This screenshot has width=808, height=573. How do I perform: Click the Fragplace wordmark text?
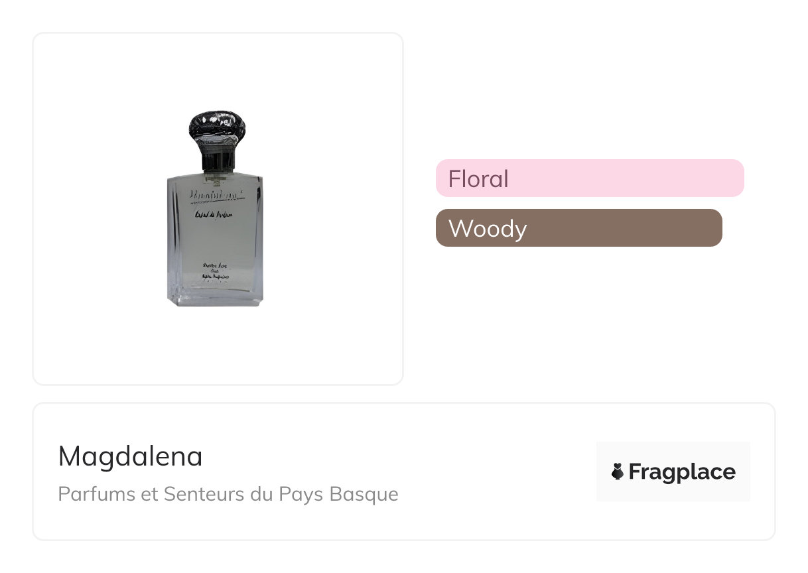(681, 472)
